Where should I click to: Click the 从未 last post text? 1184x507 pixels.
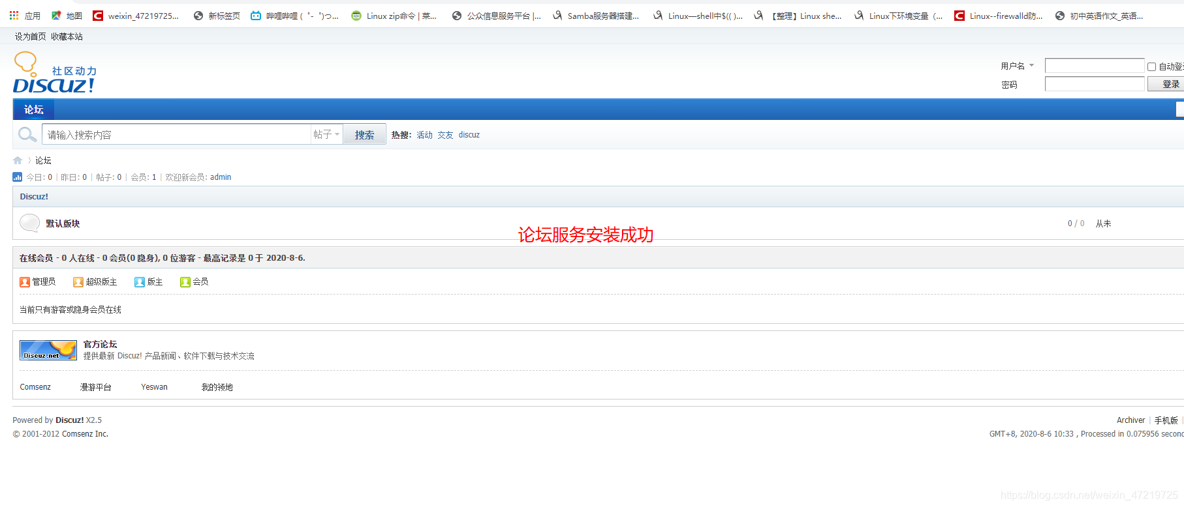(1104, 224)
